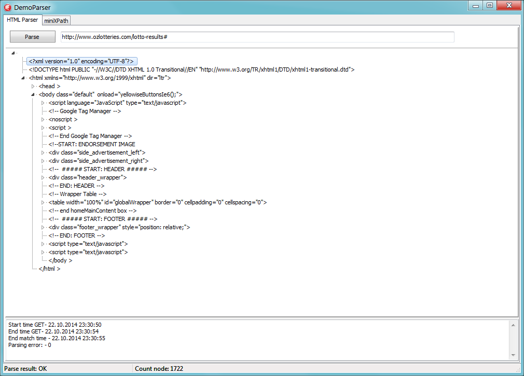This screenshot has height=376, width=524.
Task: Click the Count node: 1722 status
Action: [x=159, y=369]
